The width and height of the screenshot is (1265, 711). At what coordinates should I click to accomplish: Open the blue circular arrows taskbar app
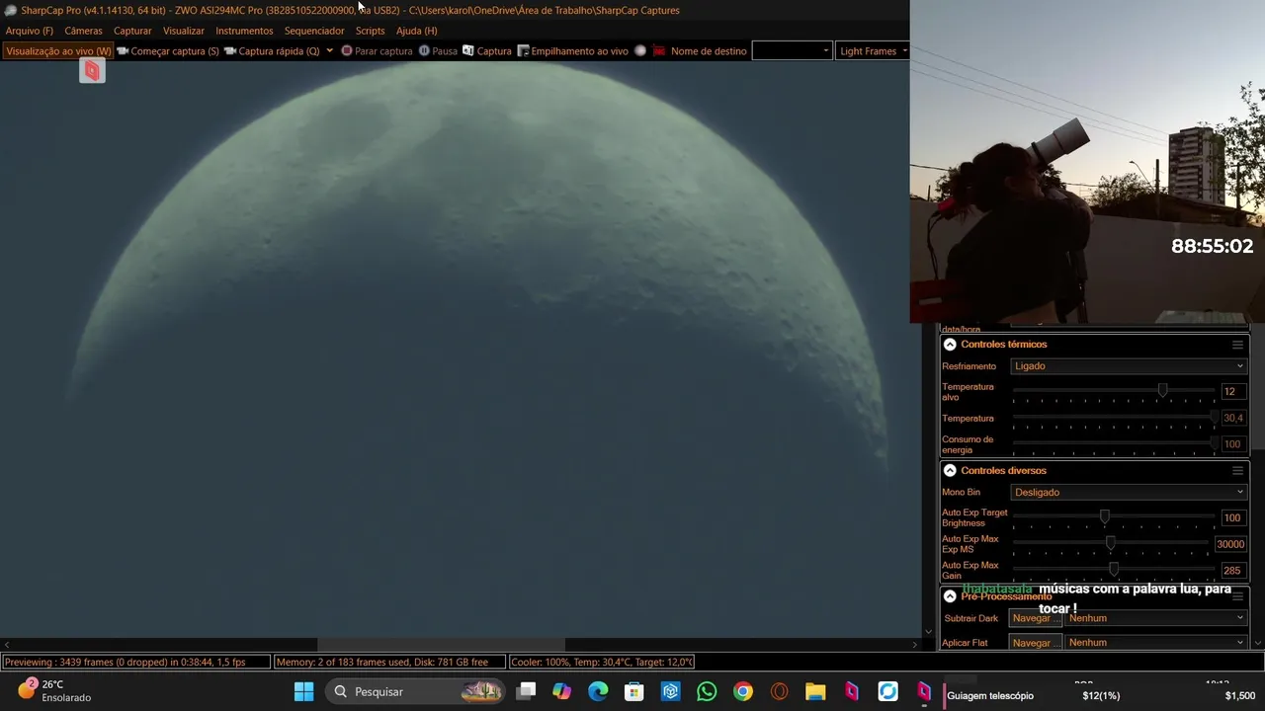point(887,691)
